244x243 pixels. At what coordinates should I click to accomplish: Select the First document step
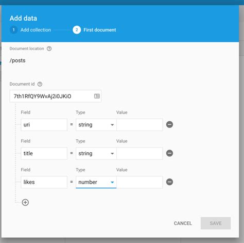tap(100, 30)
